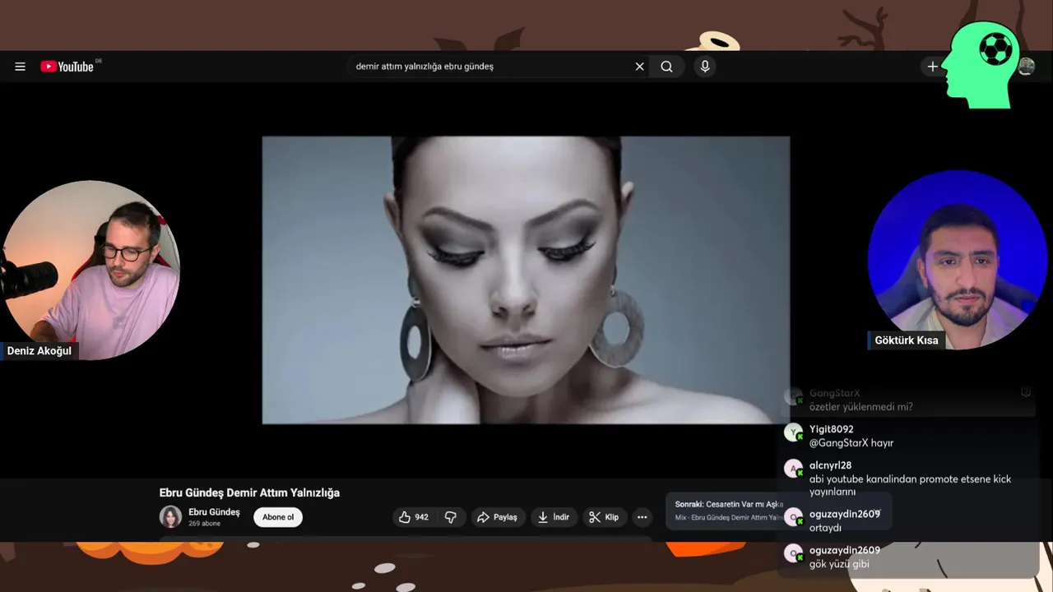Clear the search query with the X
This screenshot has height=592, width=1053.
pos(639,67)
